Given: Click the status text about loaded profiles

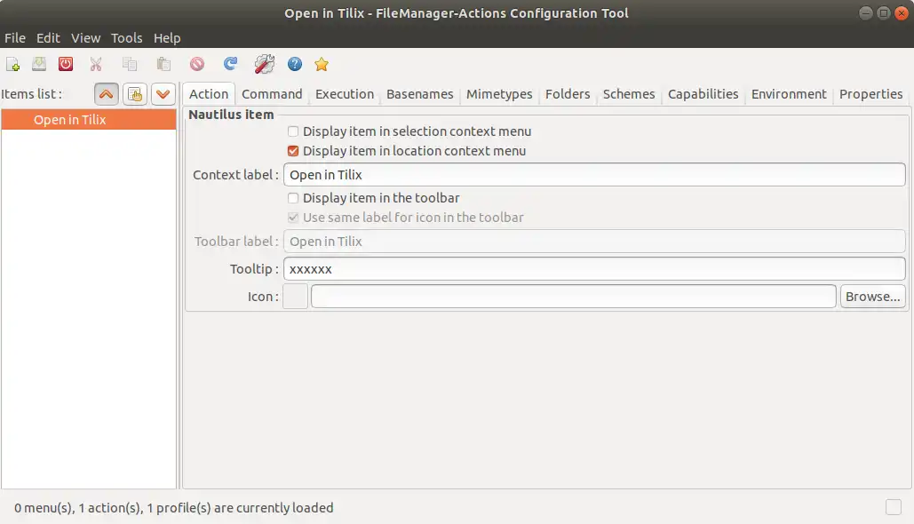Looking at the screenshot, I should (x=174, y=508).
